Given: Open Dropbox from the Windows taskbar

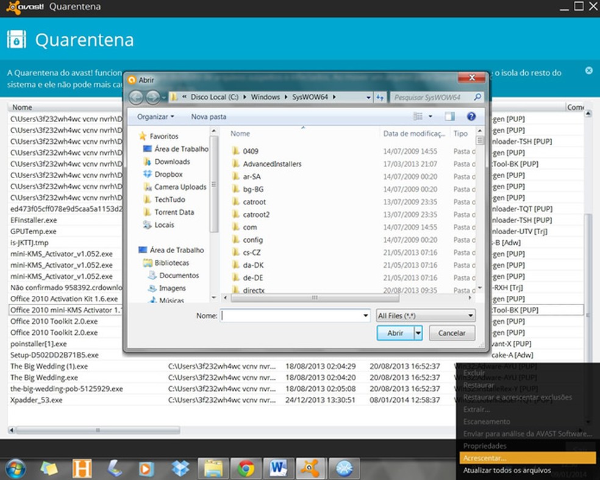Looking at the screenshot, I should coord(180,468).
